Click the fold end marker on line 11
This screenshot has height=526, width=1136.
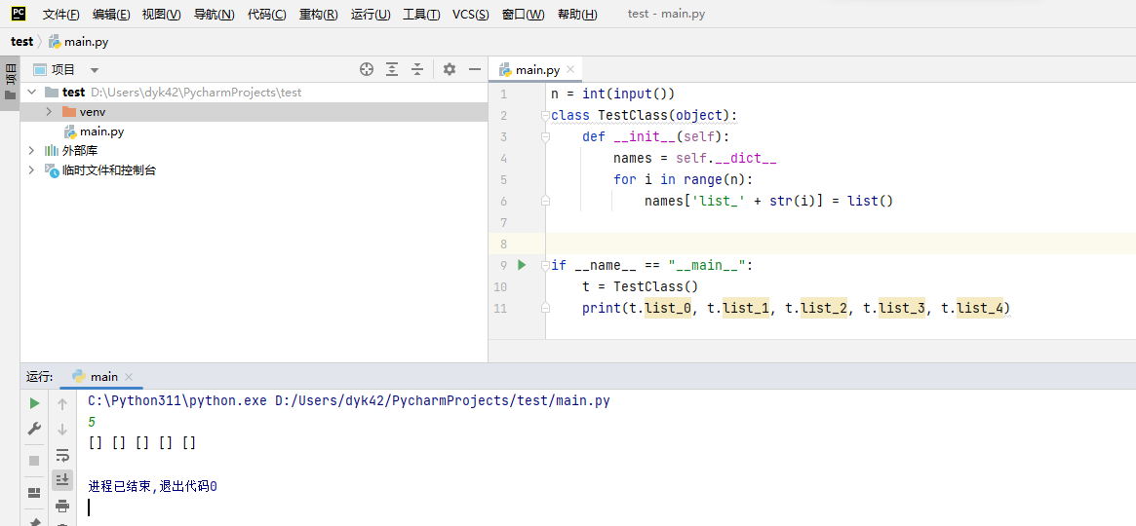[x=545, y=308]
